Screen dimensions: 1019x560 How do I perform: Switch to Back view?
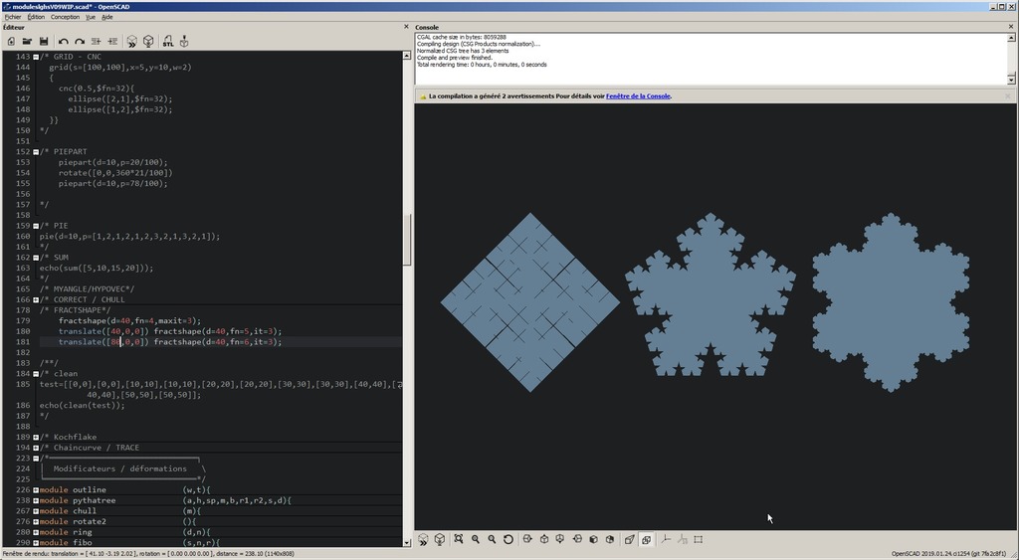point(610,539)
